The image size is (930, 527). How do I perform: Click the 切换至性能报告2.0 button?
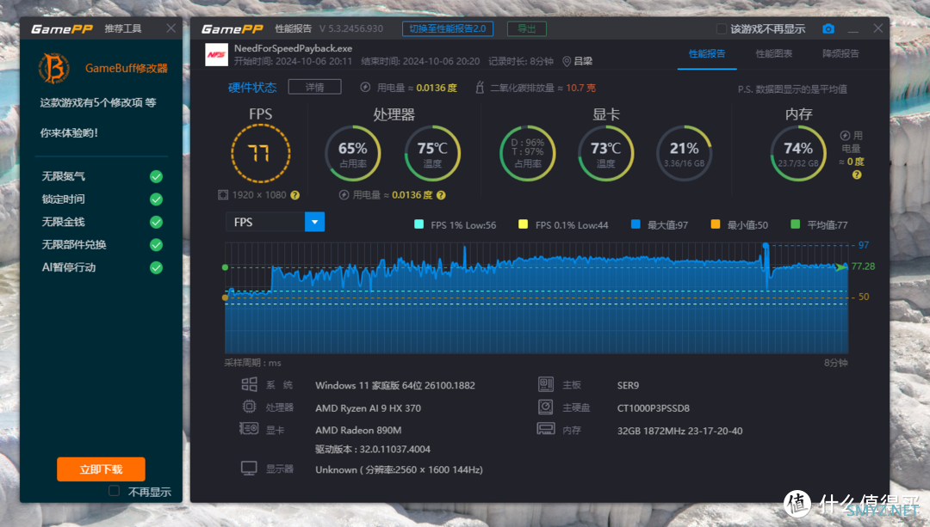448,28
